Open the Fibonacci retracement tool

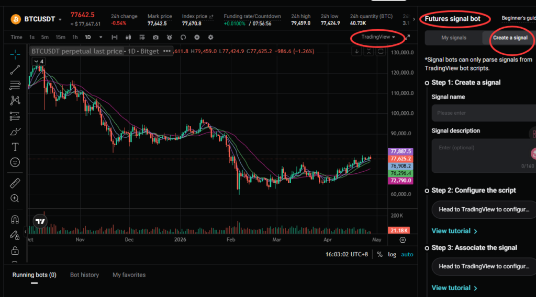(15, 85)
